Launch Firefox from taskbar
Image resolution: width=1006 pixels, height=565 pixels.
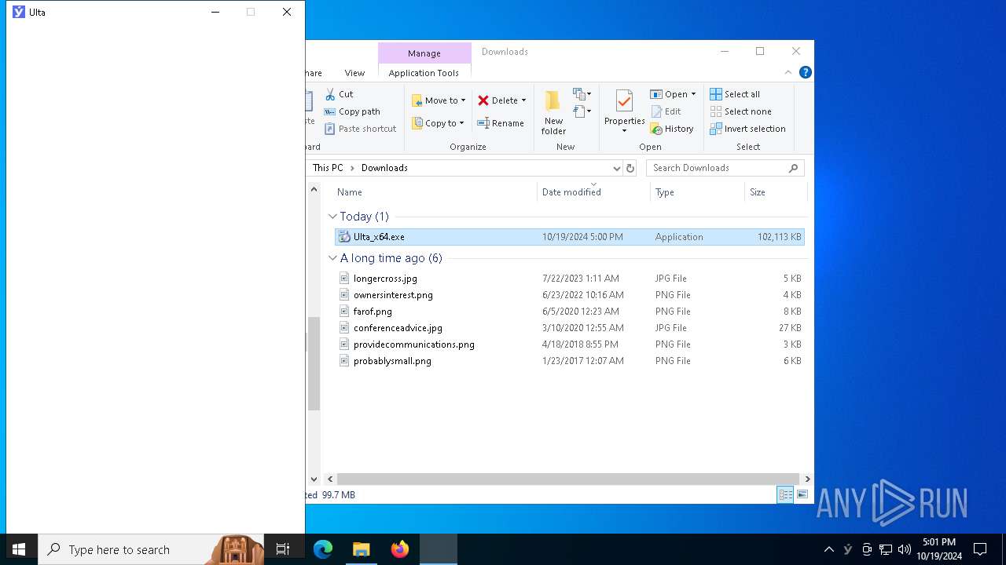tap(400, 549)
